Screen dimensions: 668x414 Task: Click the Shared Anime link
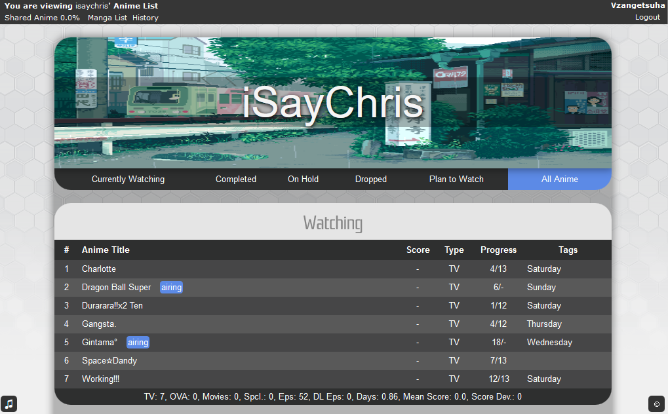point(42,18)
